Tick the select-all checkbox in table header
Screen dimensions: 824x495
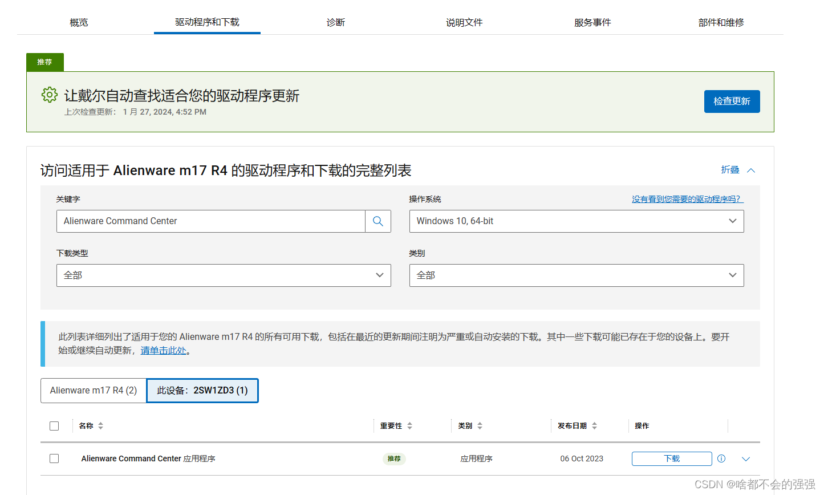(x=54, y=426)
